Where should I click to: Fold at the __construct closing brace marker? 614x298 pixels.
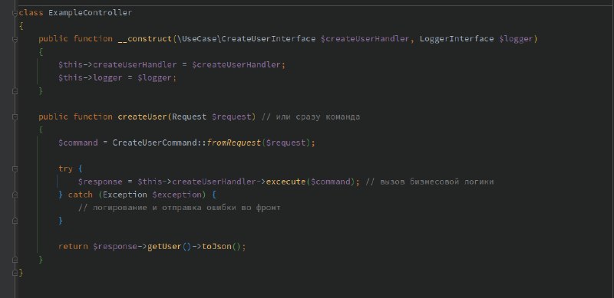tap(15, 91)
